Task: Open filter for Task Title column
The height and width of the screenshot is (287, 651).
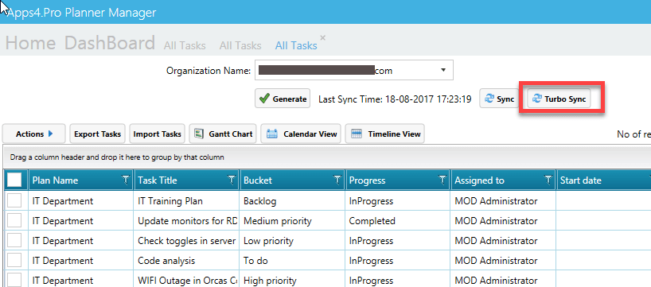Action: (x=232, y=180)
